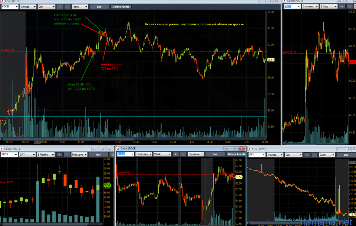
Task: Click the minus button in the SPY chart
Action: pos(314,155)
